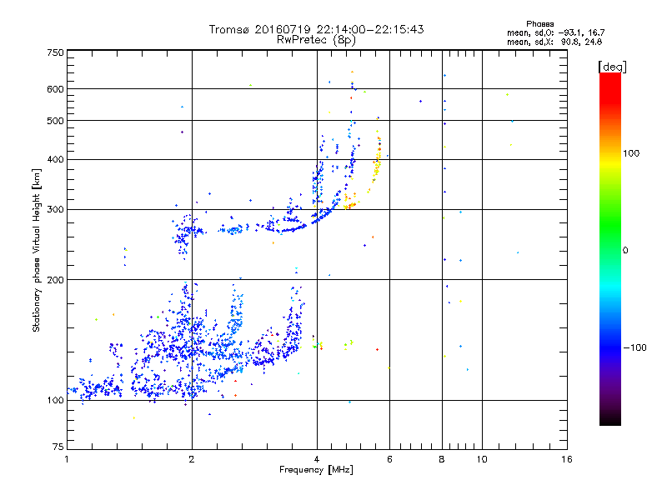
Task: Click the y-axis label '75'
Action: coord(58,447)
